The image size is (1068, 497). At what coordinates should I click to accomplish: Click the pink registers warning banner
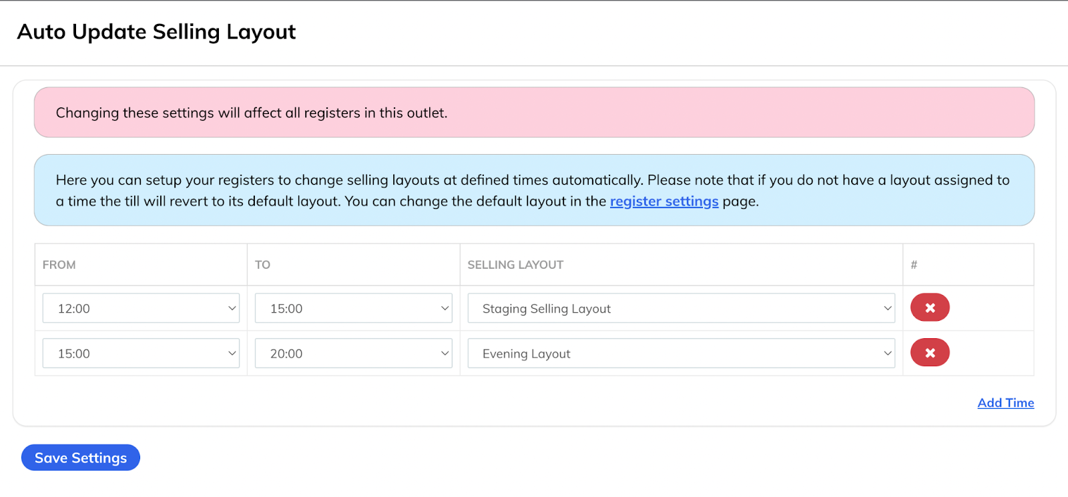534,113
